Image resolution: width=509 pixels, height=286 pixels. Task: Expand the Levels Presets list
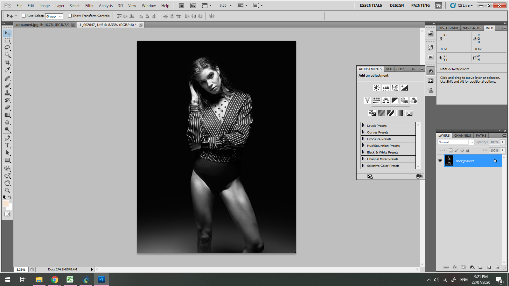click(363, 126)
